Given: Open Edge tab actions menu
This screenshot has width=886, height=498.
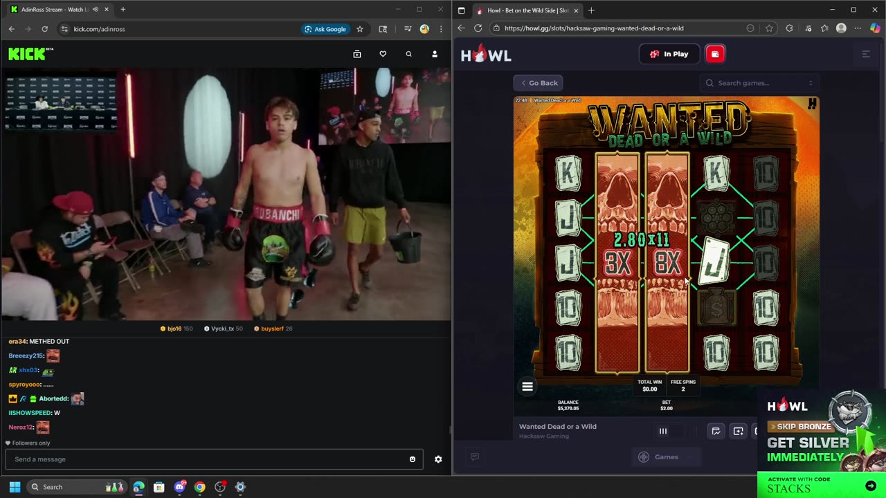Looking at the screenshot, I should tap(462, 10).
